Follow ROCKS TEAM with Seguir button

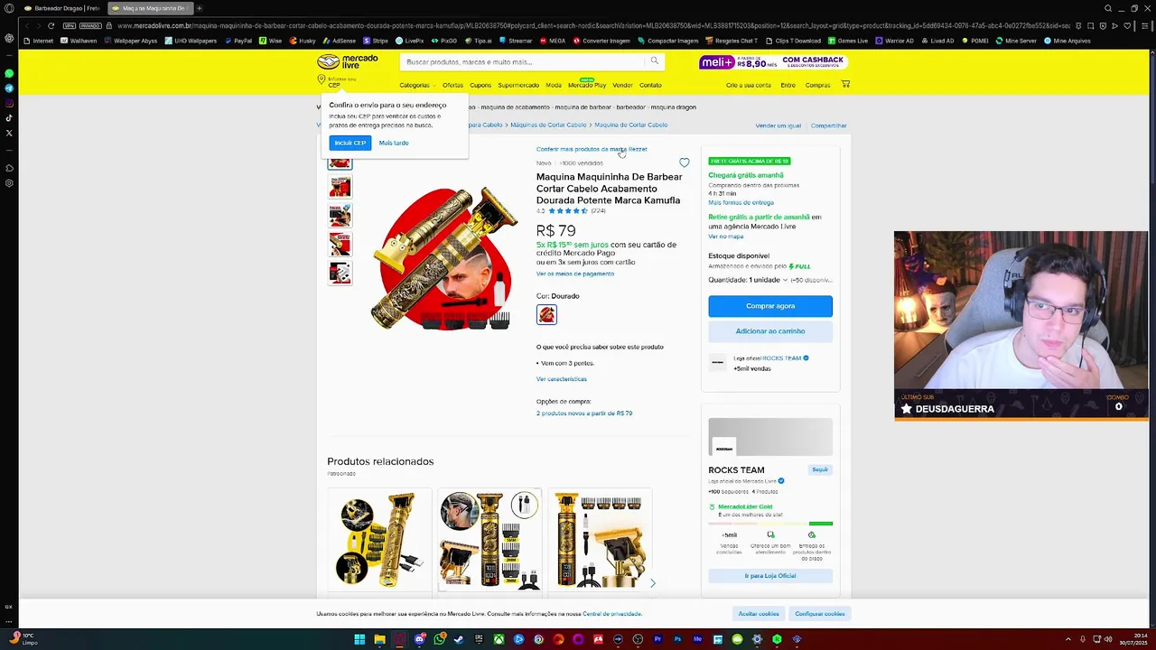point(820,469)
